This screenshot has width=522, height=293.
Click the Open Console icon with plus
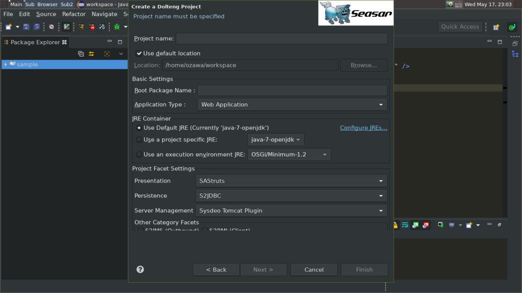tap(469, 225)
